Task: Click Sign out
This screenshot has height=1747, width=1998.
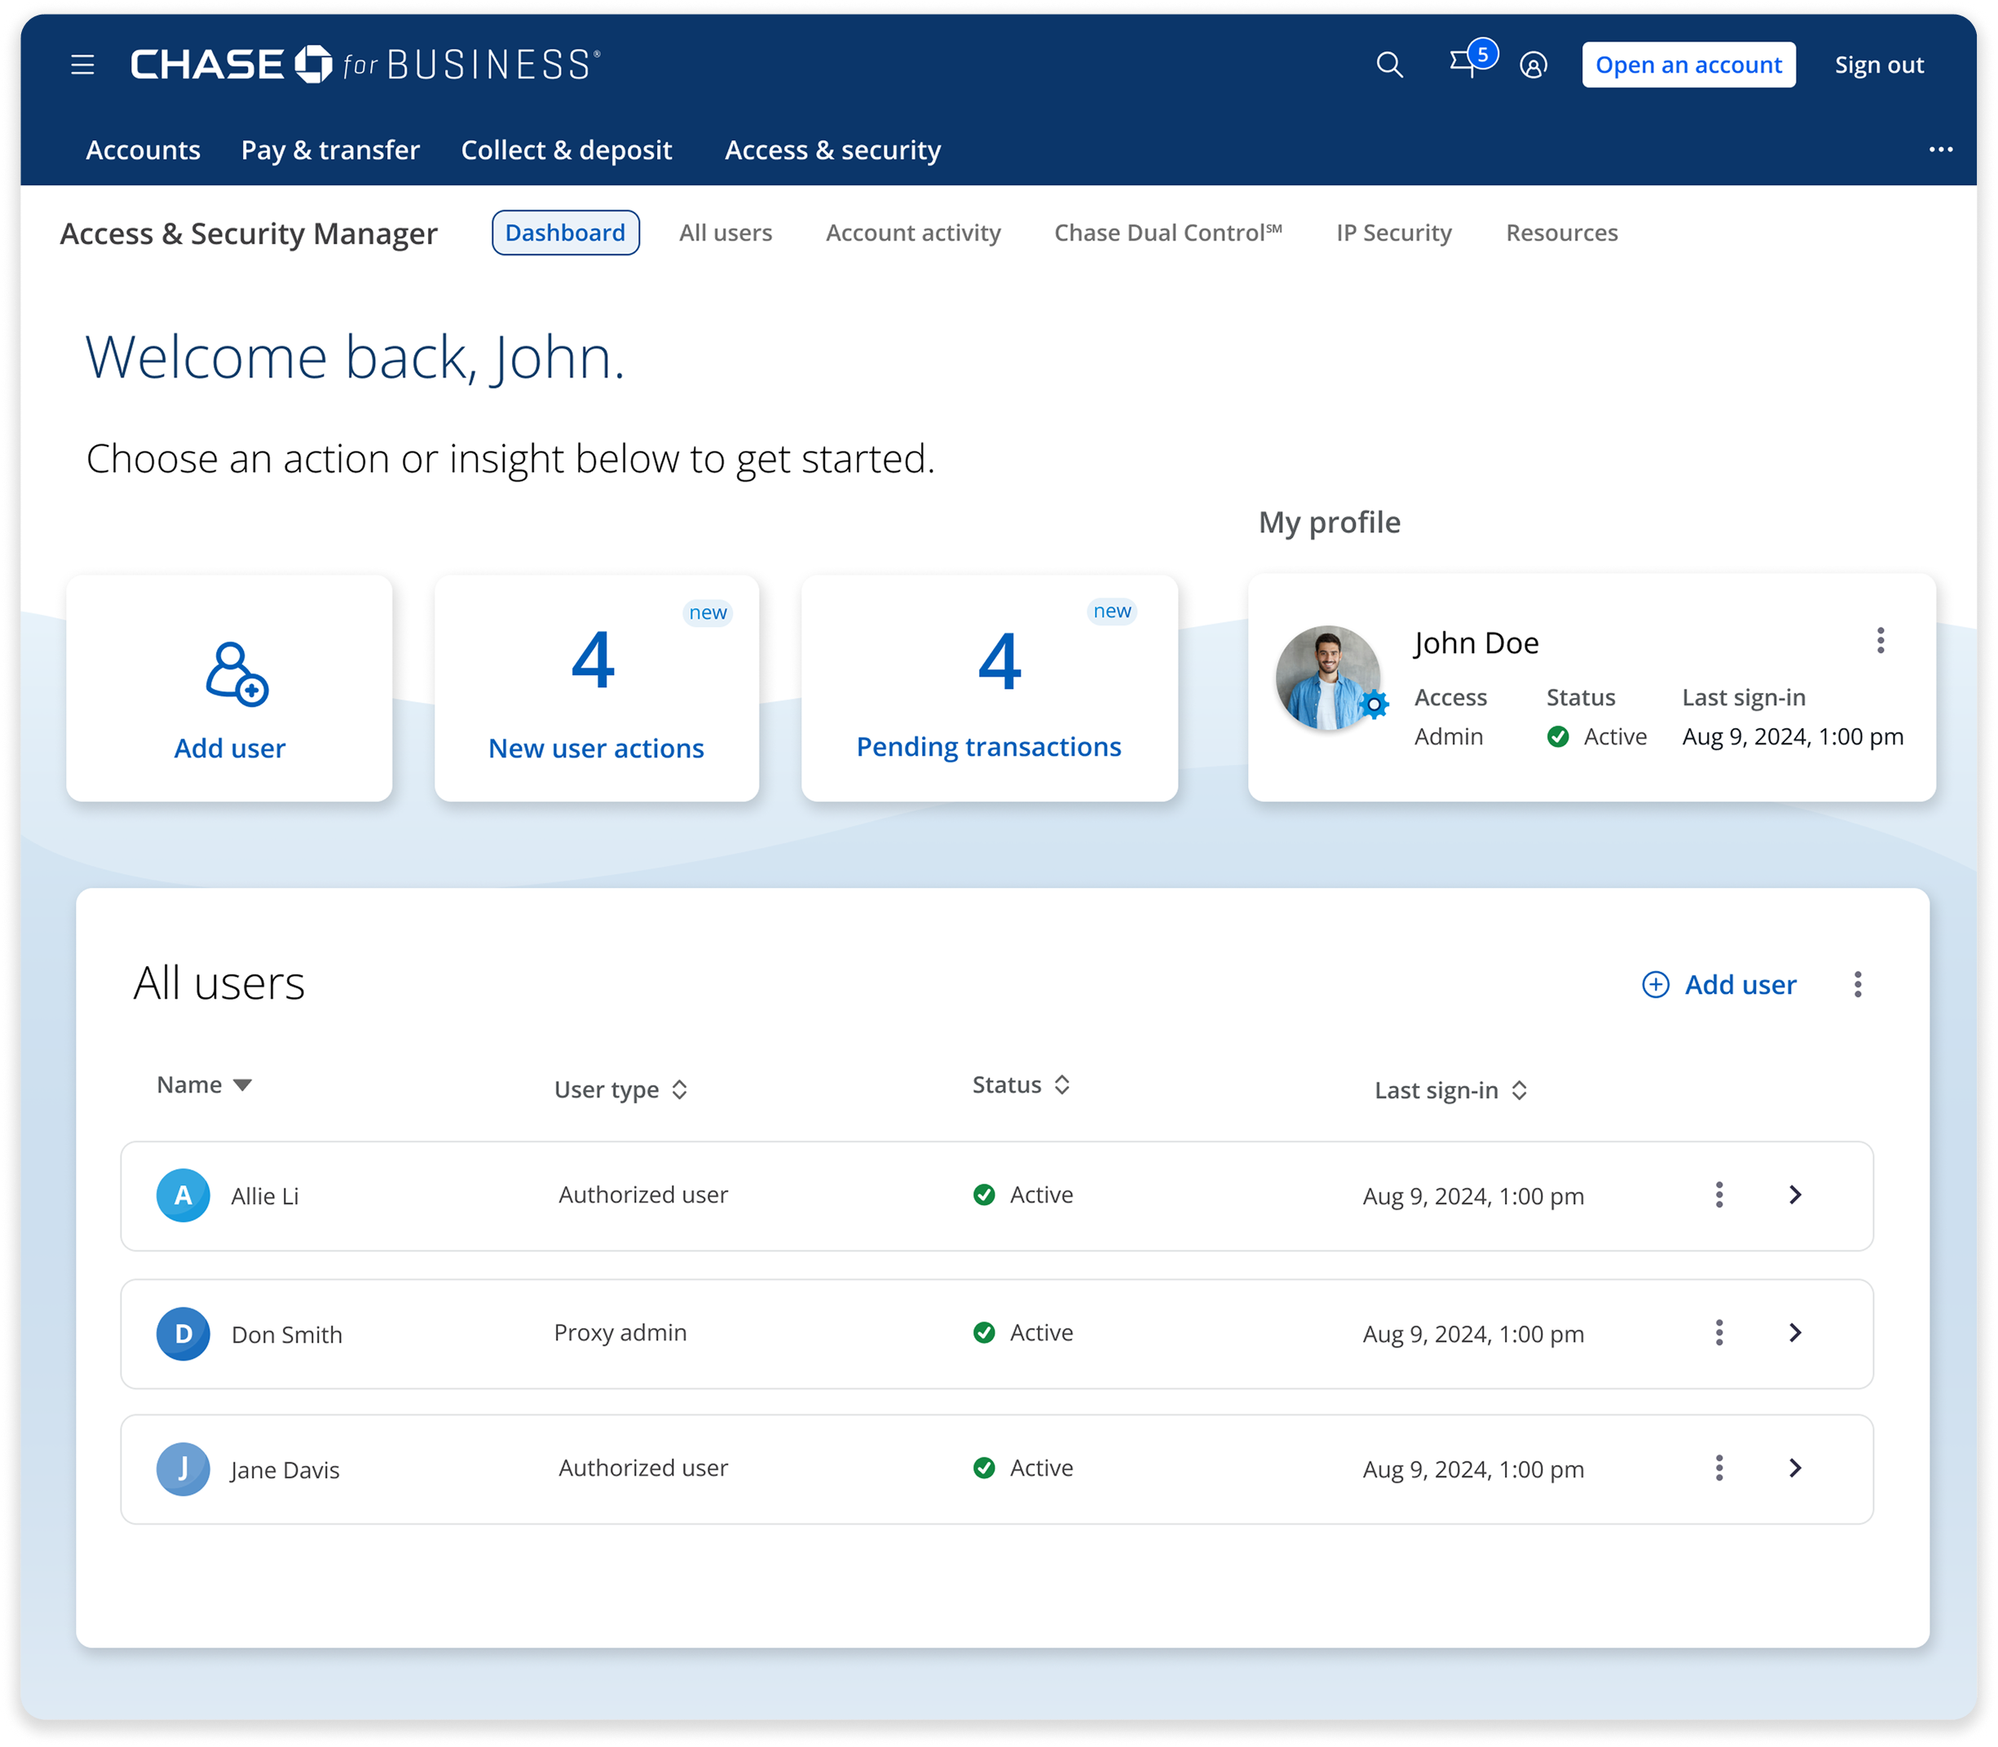Action: coord(1879,65)
